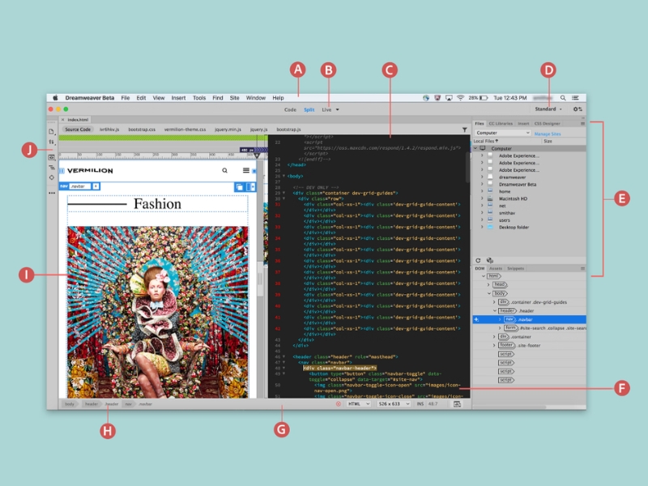Viewport: 648px width, 486px height.
Task: Click the magnifier icon in the Vermilion preview
Action: tap(224, 170)
